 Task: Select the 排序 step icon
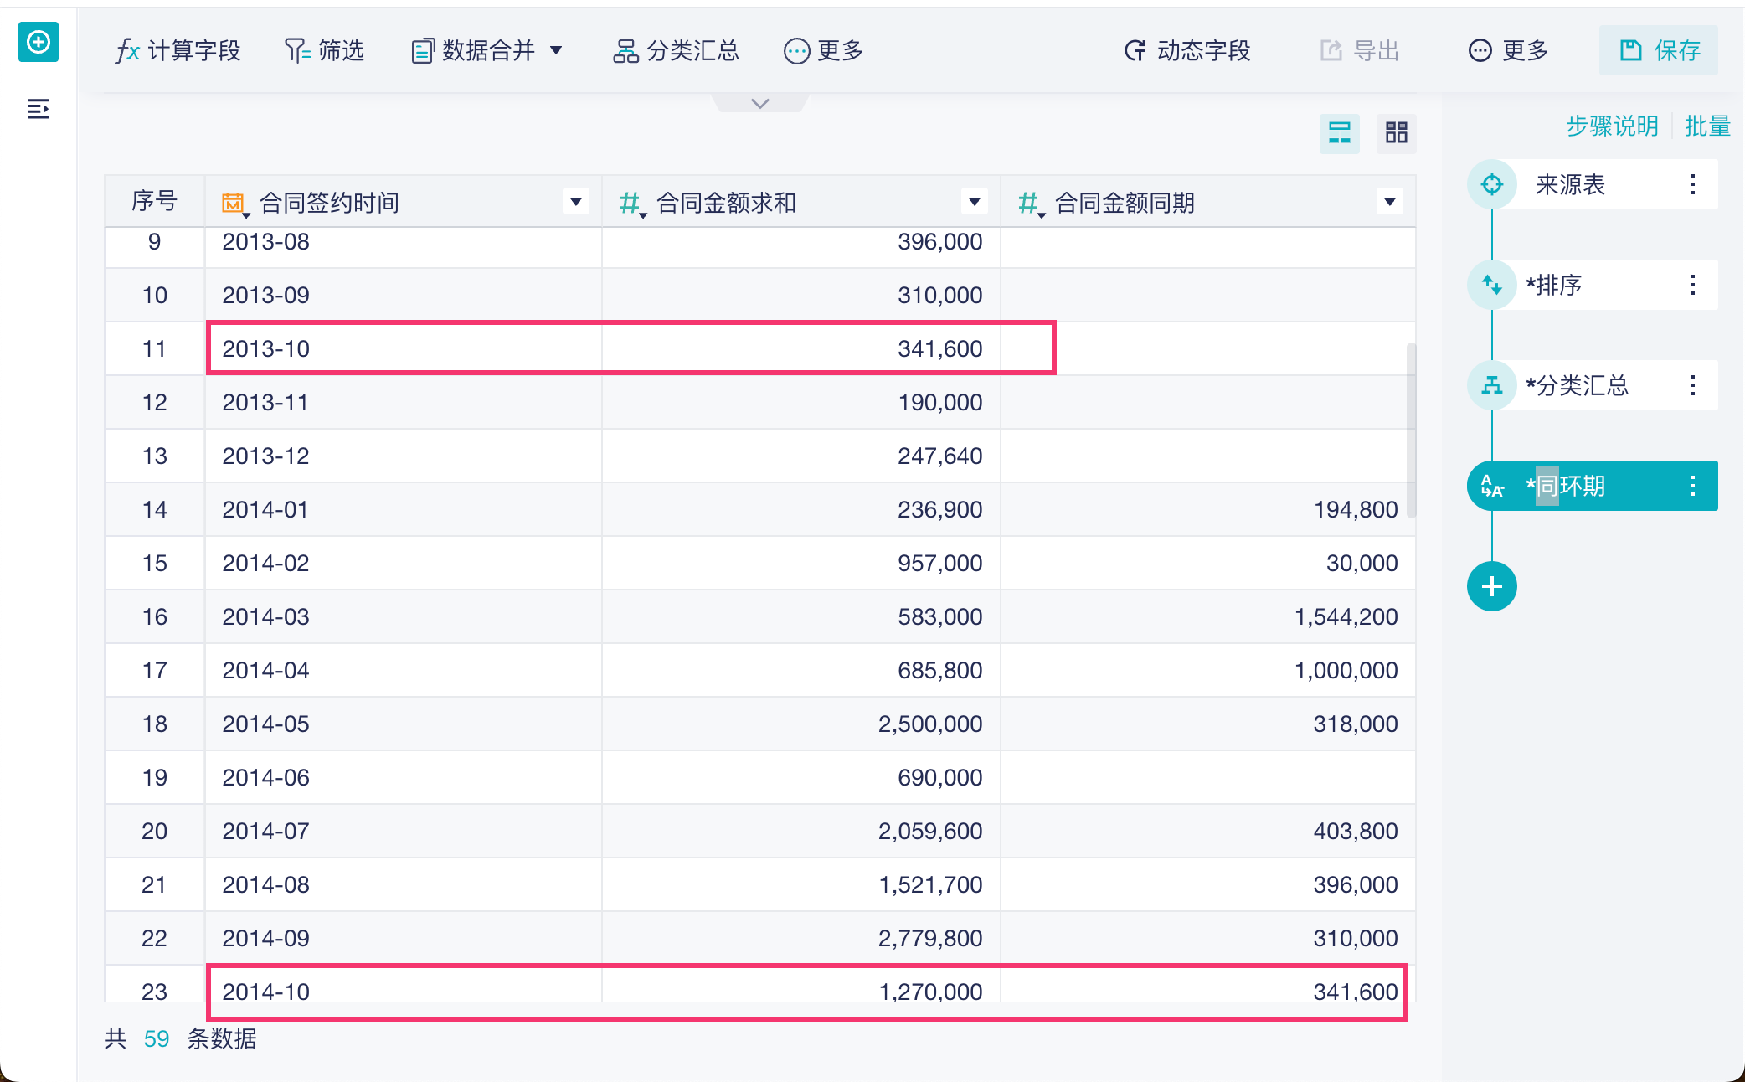[1491, 285]
